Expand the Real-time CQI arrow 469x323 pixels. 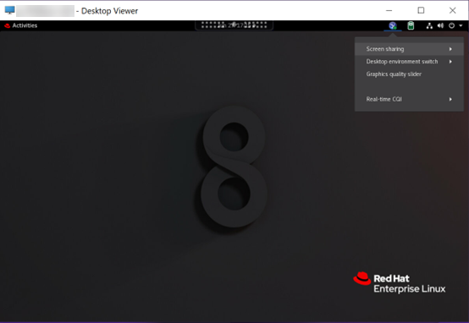pos(450,99)
